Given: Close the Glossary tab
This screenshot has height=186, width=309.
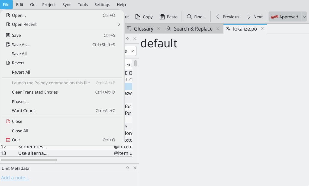Looking at the screenshot, I should tap(159, 29).
